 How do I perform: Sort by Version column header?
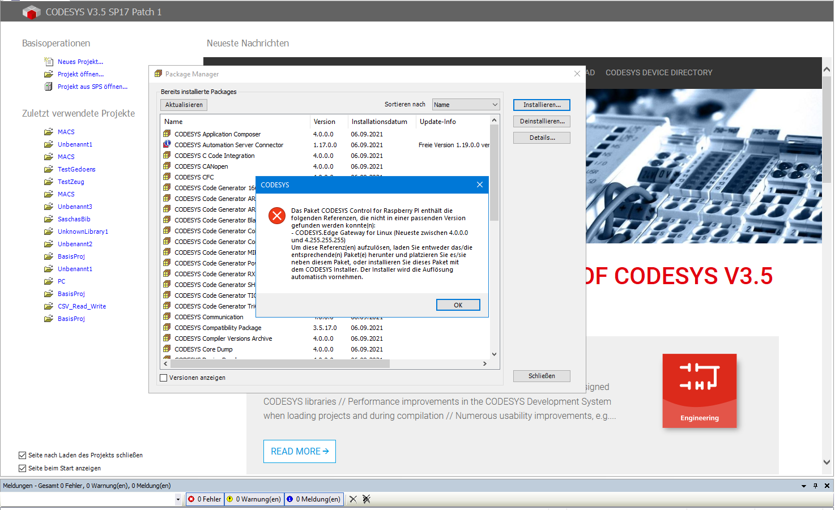coord(329,122)
